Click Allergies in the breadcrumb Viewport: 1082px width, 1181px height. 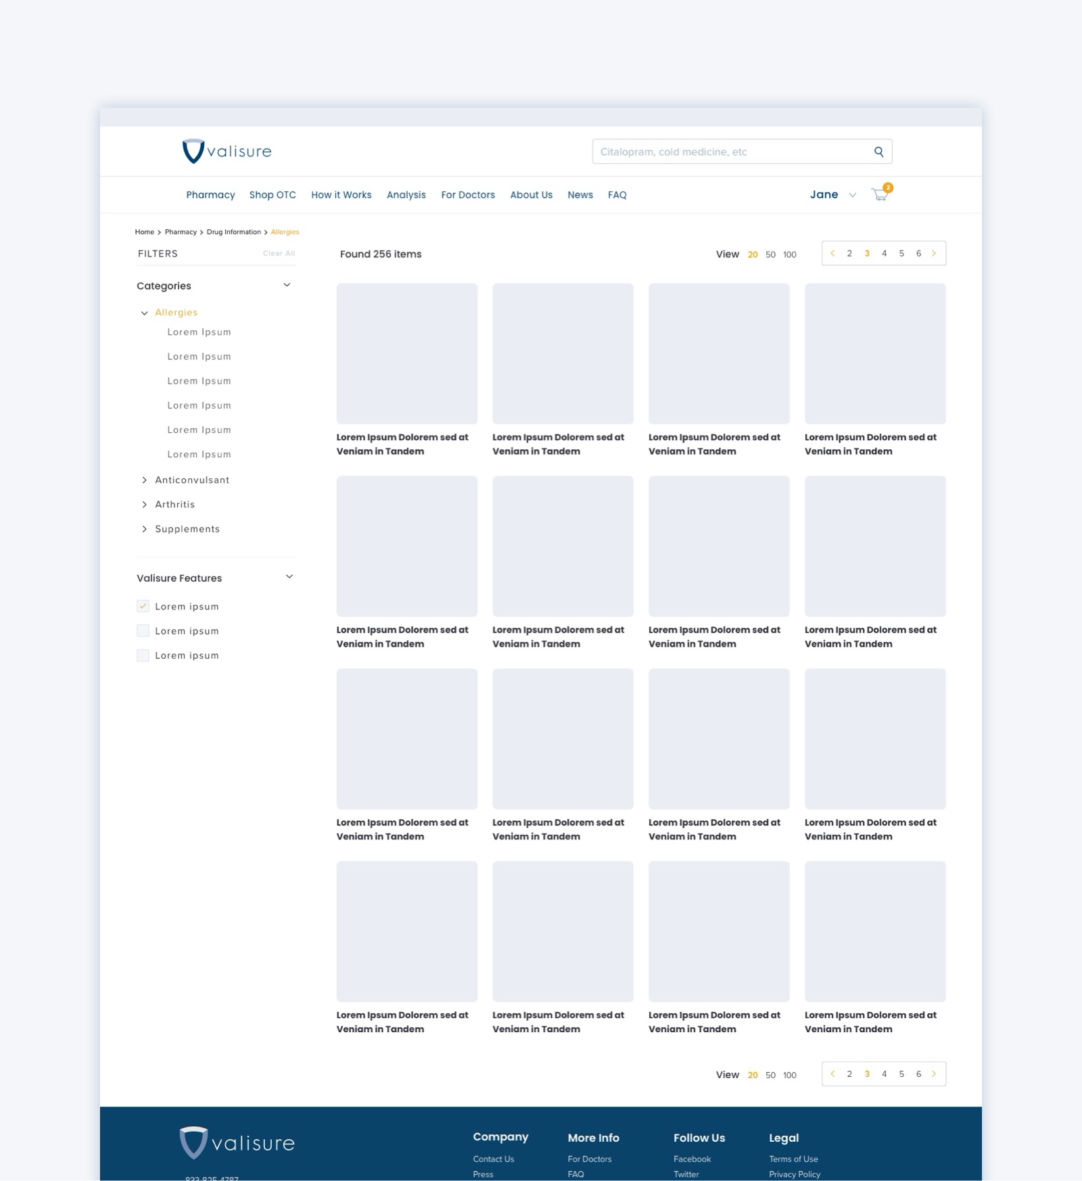(x=285, y=232)
